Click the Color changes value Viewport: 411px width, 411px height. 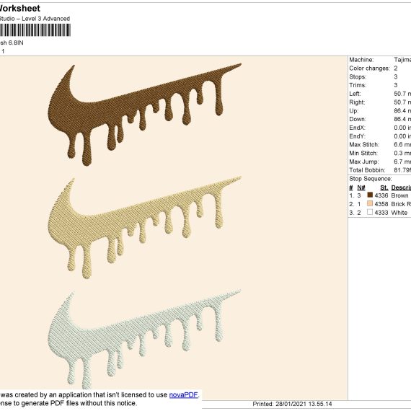(396, 68)
